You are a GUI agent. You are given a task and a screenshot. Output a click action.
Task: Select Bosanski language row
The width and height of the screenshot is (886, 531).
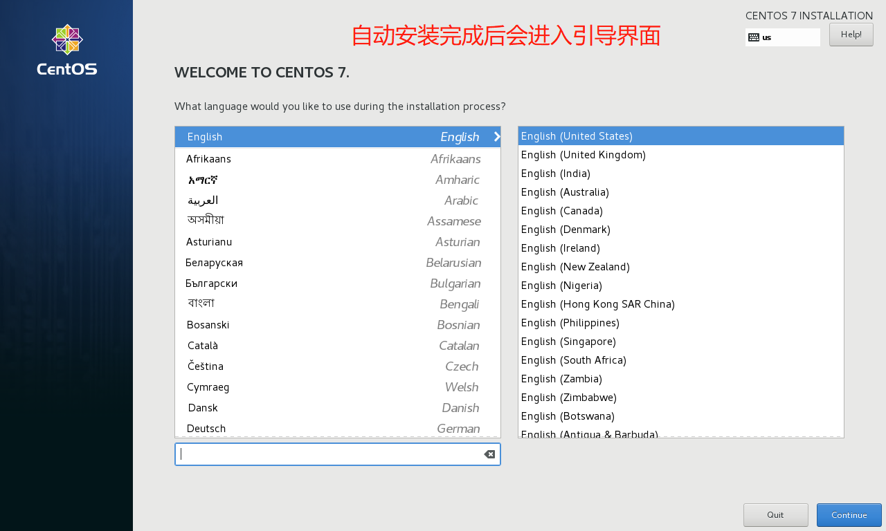click(x=338, y=325)
